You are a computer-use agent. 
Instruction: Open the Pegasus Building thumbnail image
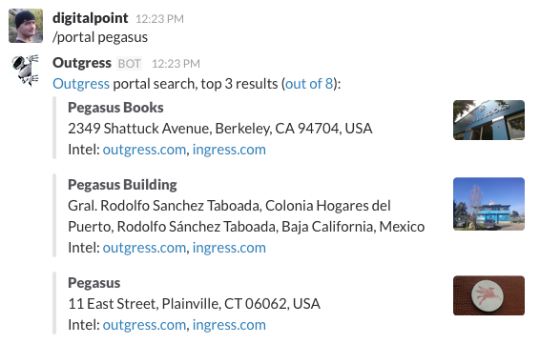point(488,204)
